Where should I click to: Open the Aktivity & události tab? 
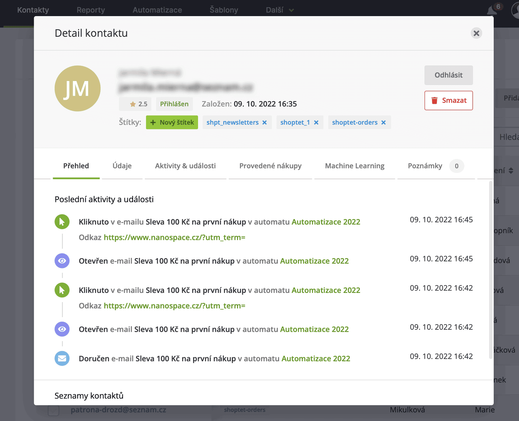185,166
